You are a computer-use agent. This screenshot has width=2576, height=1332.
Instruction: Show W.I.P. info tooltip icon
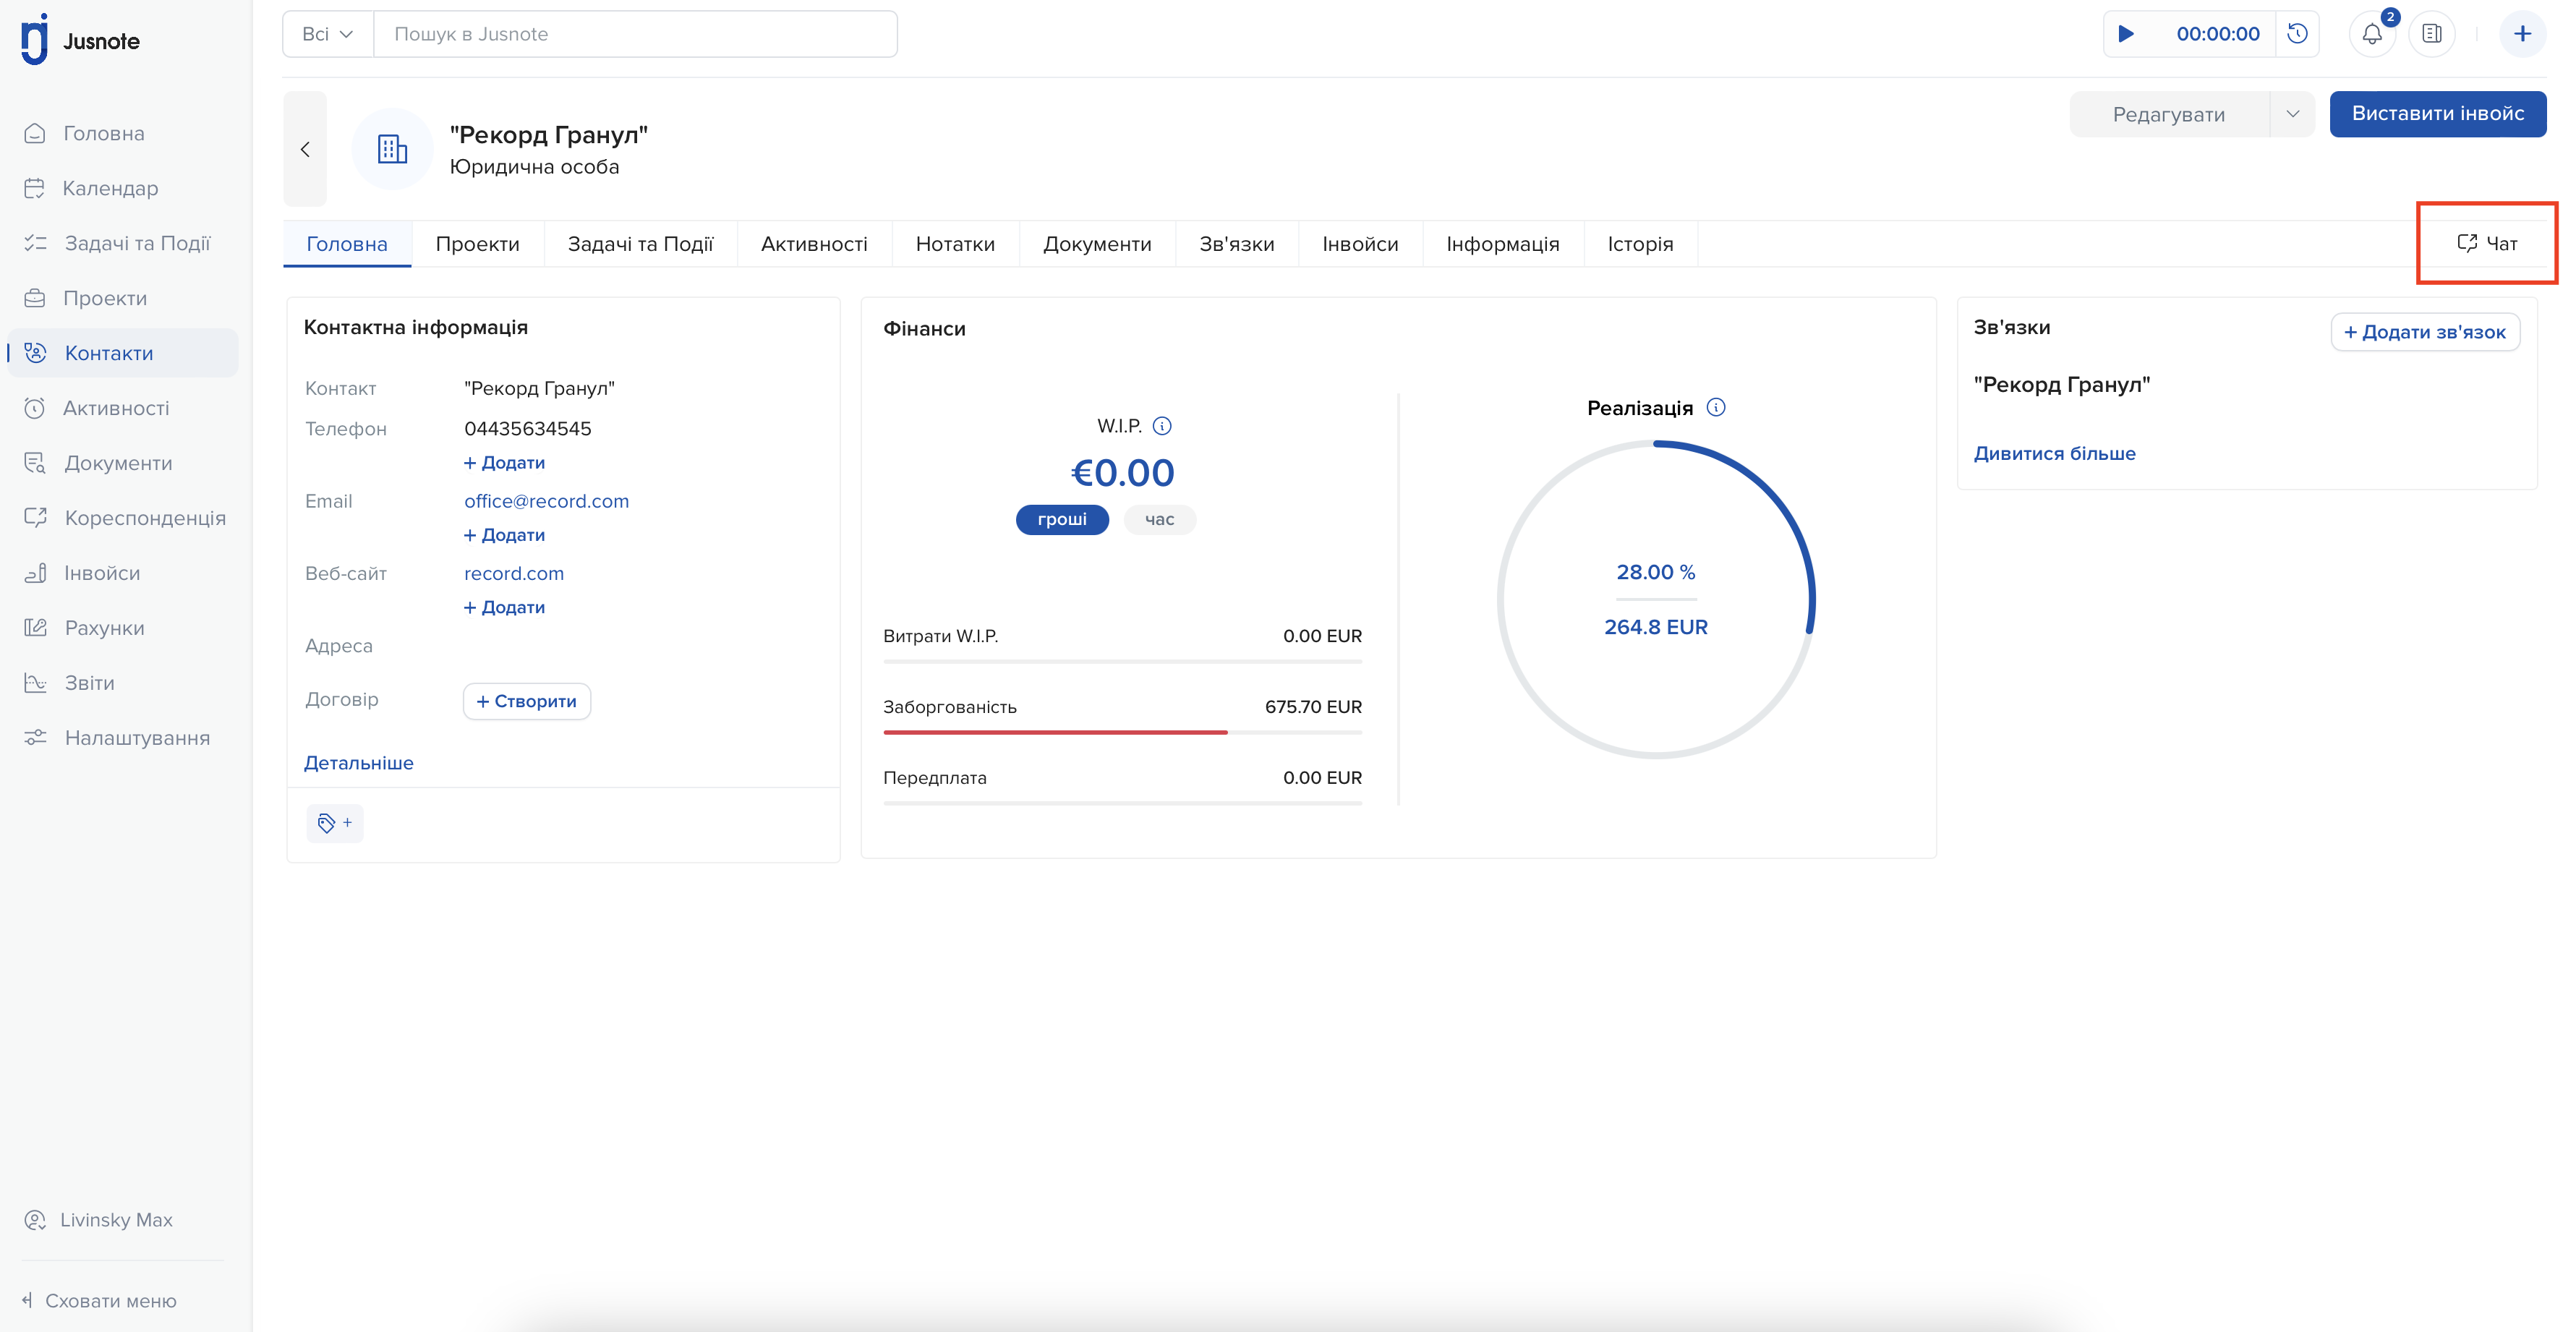pyautogui.click(x=1162, y=426)
